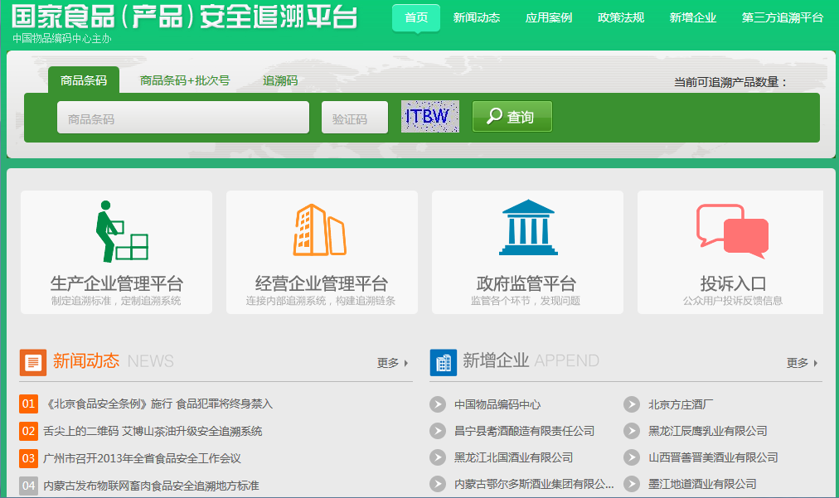
Task: Click the orange news document icon
Action: (33, 362)
